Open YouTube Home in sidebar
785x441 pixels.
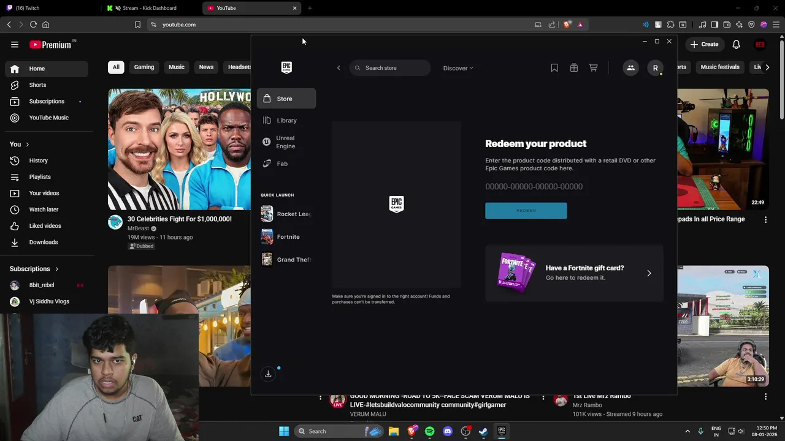pyautogui.click(x=47, y=69)
